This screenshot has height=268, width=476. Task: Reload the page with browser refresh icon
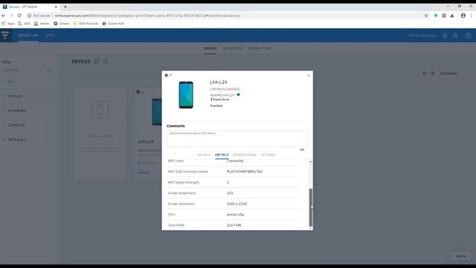19,16
